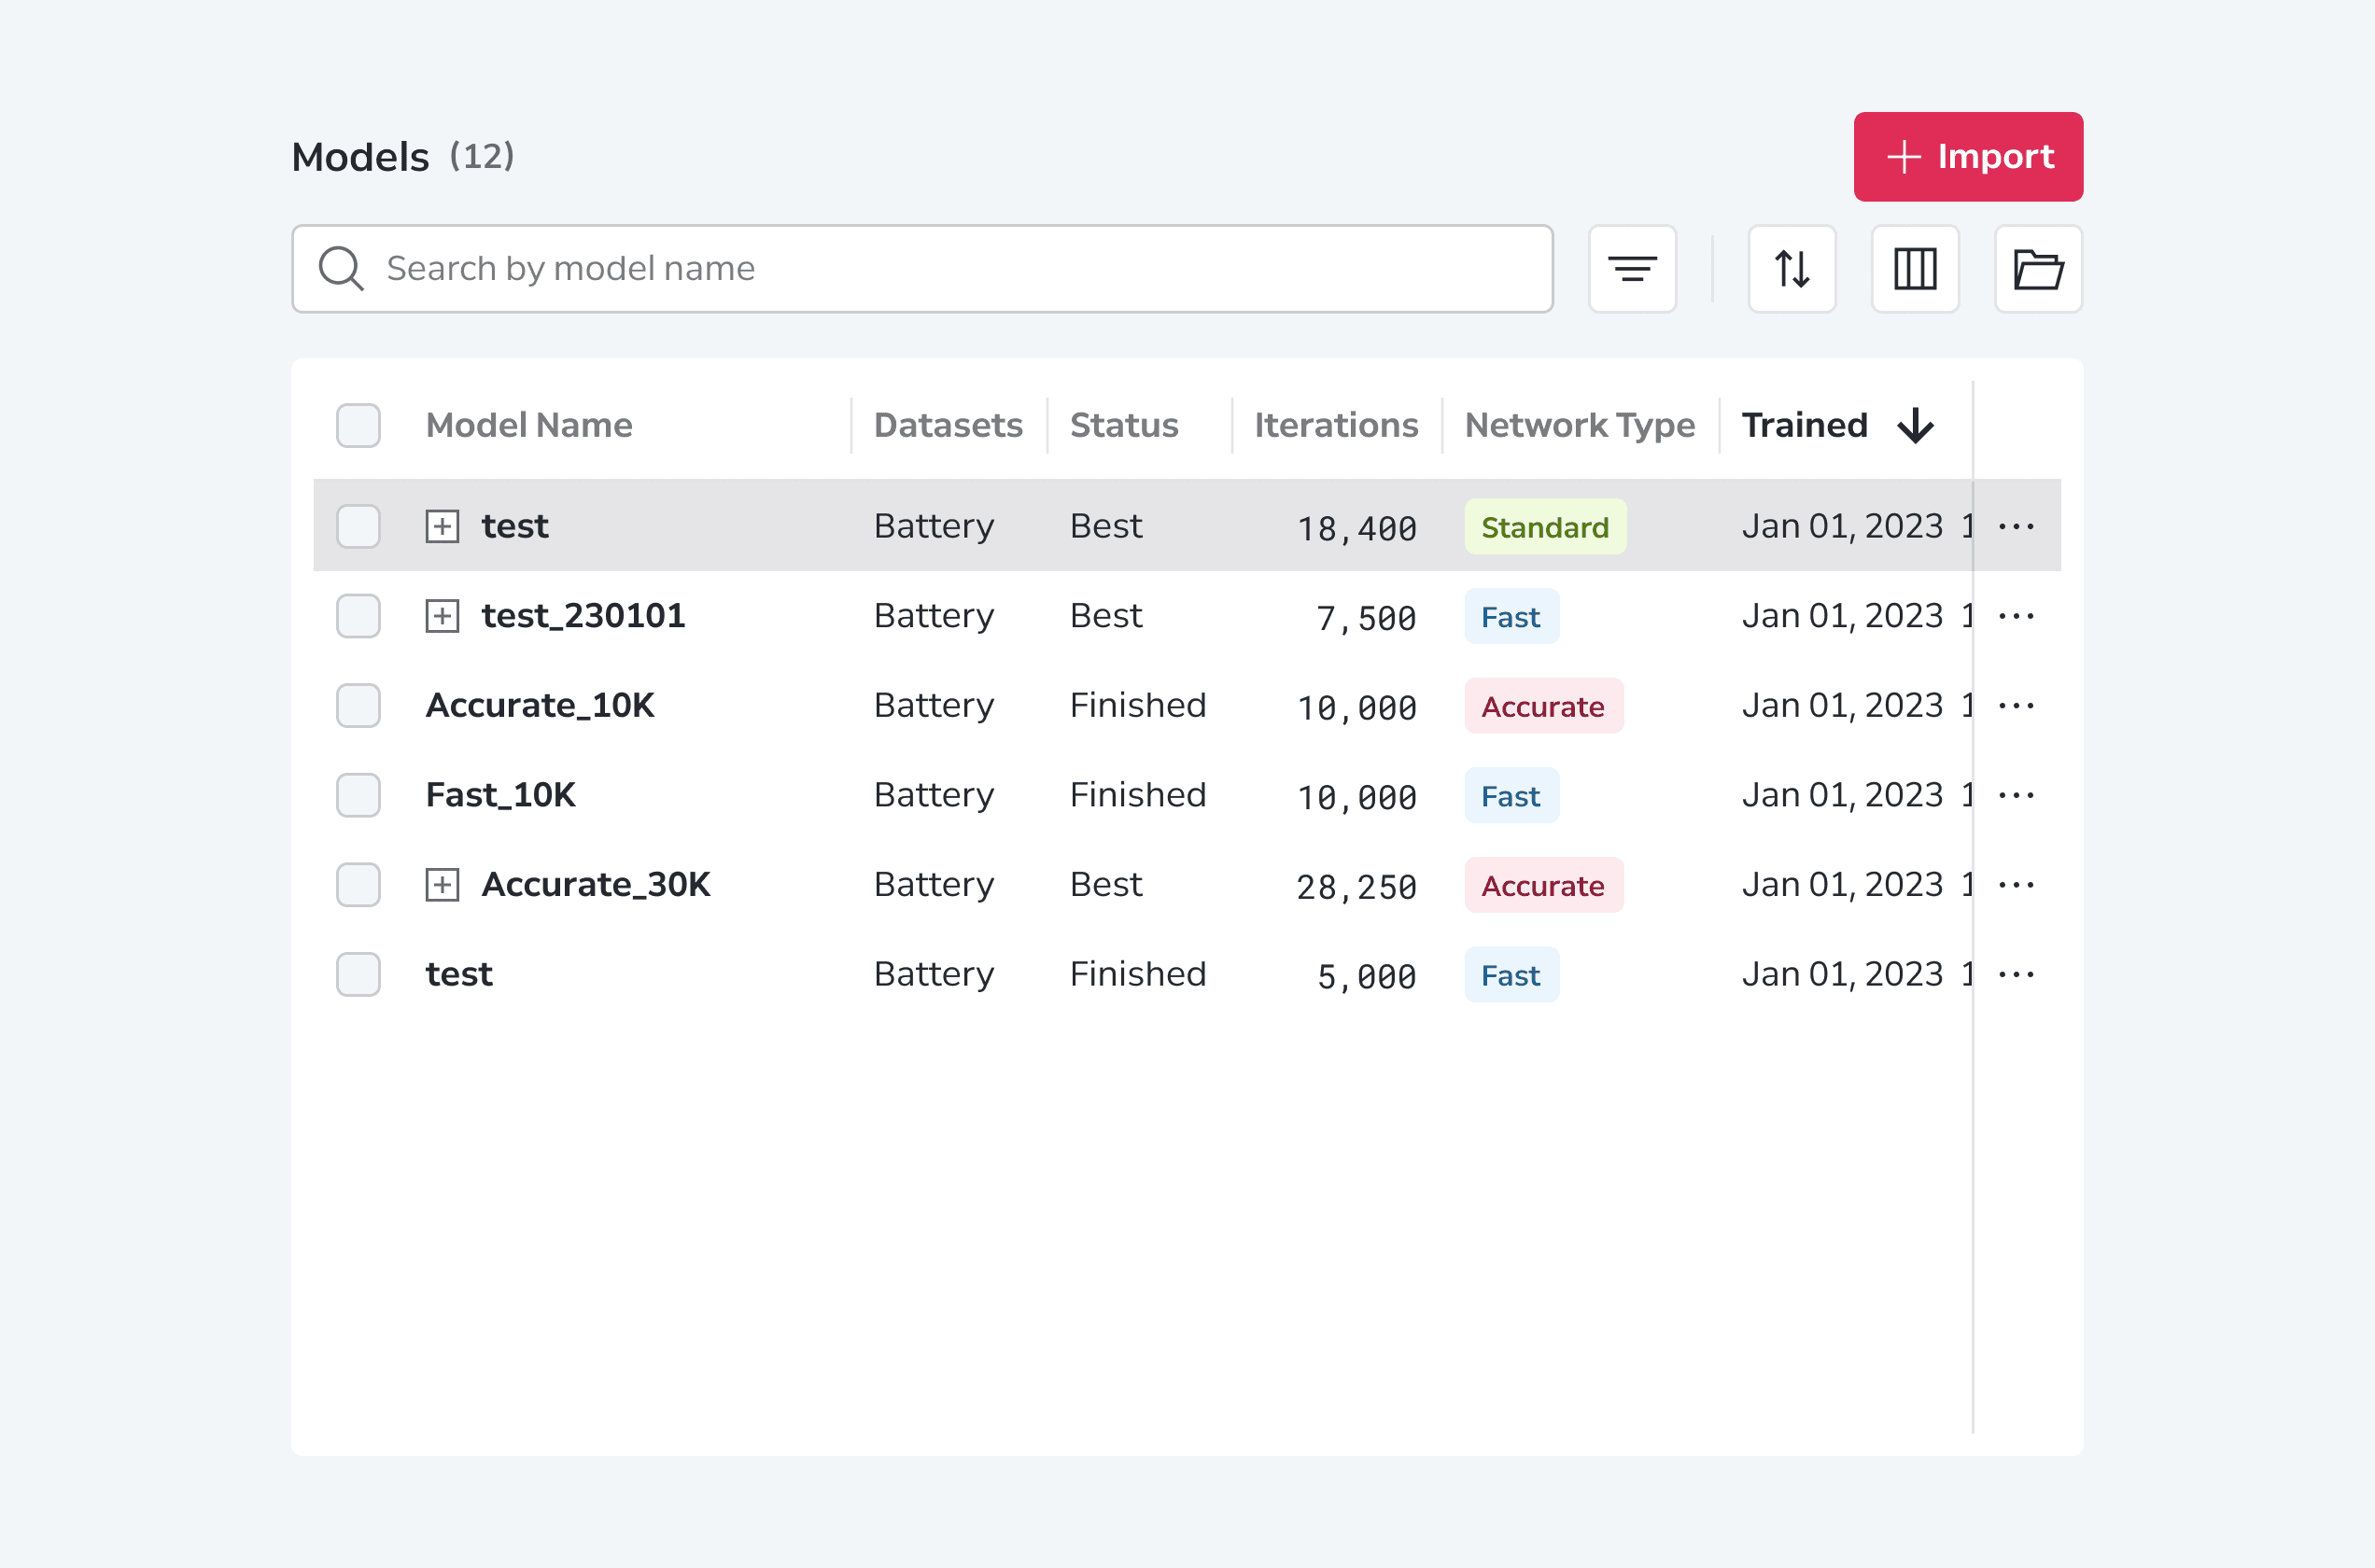Click the Trained sort descending arrow
This screenshot has height=1568, width=2375.
click(1915, 425)
